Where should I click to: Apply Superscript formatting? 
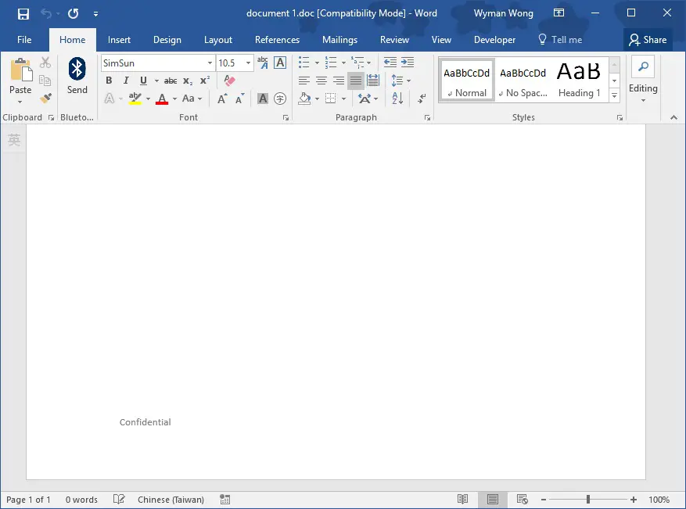(x=205, y=81)
